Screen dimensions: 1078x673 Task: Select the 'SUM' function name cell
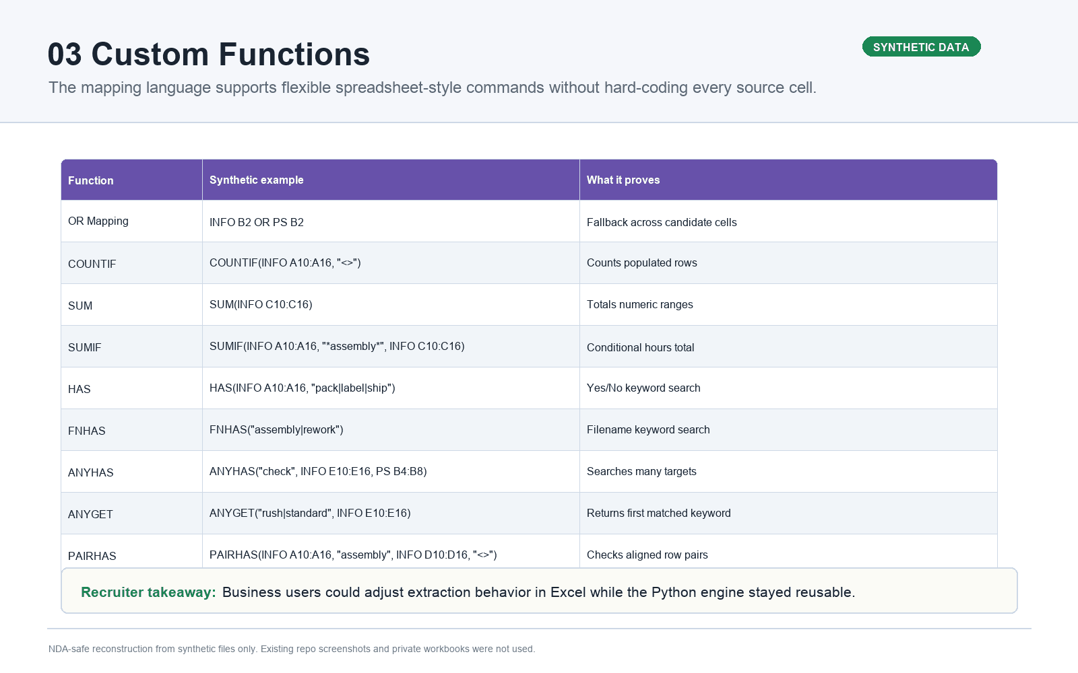131,305
